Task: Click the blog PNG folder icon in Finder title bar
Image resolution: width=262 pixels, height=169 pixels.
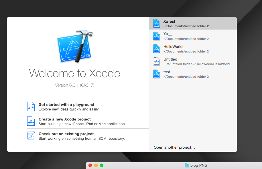Action: [x=187, y=165]
